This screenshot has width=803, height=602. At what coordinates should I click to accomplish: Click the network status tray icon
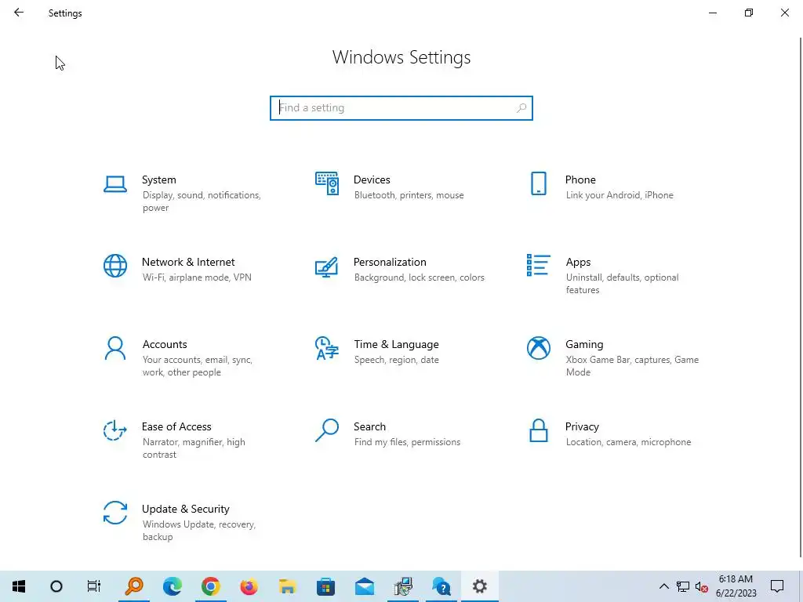click(x=683, y=586)
